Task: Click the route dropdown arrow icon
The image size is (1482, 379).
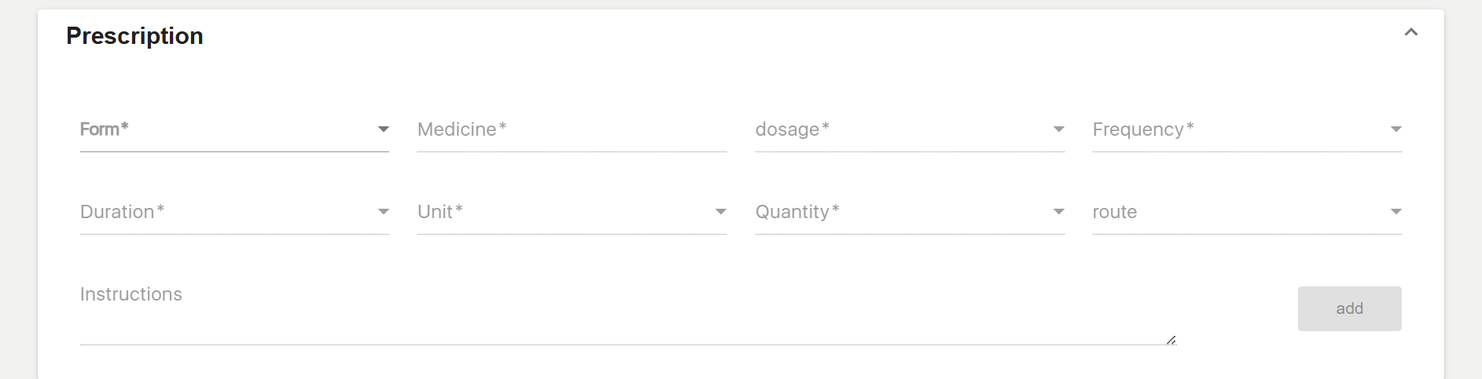Action: (x=1396, y=212)
